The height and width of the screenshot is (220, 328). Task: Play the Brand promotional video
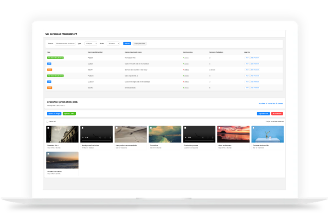click(84, 137)
